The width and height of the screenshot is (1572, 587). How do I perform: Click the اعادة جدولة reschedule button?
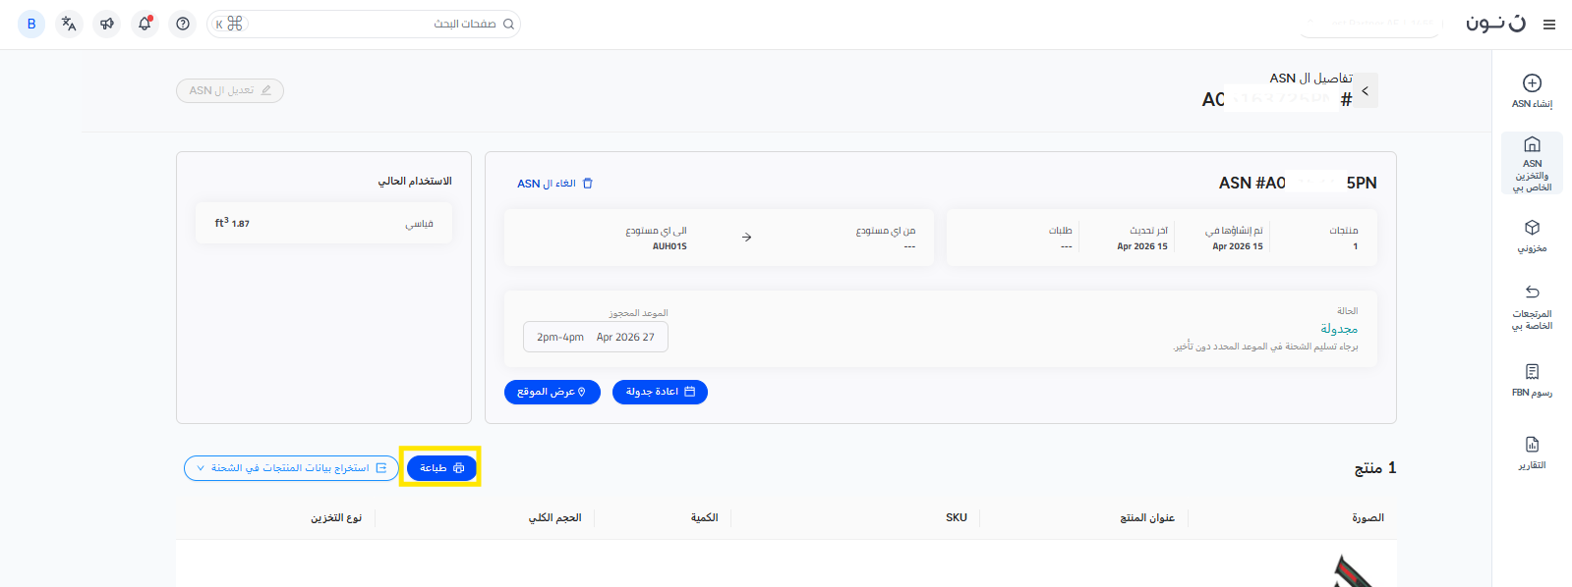click(x=660, y=392)
